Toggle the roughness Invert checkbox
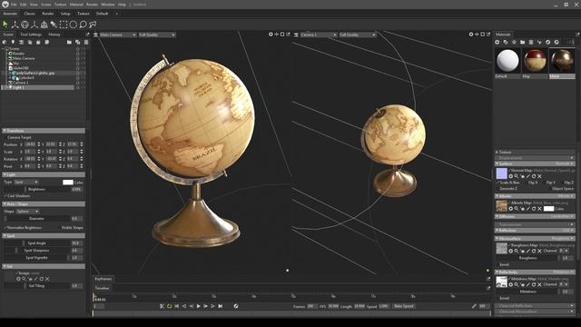Image resolution: width=581 pixels, height=327 pixels. coord(503,264)
